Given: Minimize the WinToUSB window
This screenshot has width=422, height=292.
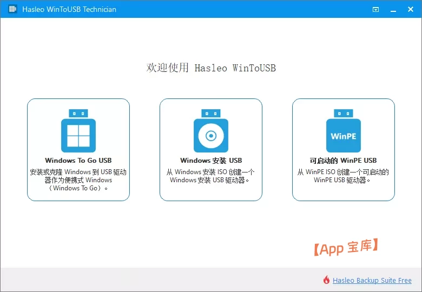Looking at the screenshot, I should [x=392, y=9].
